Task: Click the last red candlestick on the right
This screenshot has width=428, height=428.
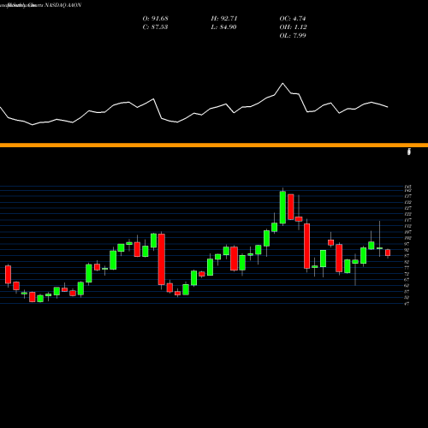Action: click(x=388, y=253)
